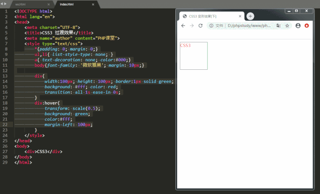Click the CSS3 box in the web page
This screenshot has height=194, width=320.
point(194,56)
